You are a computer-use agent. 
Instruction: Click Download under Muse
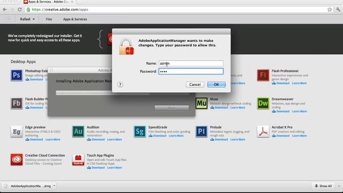[x=219, y=108]
